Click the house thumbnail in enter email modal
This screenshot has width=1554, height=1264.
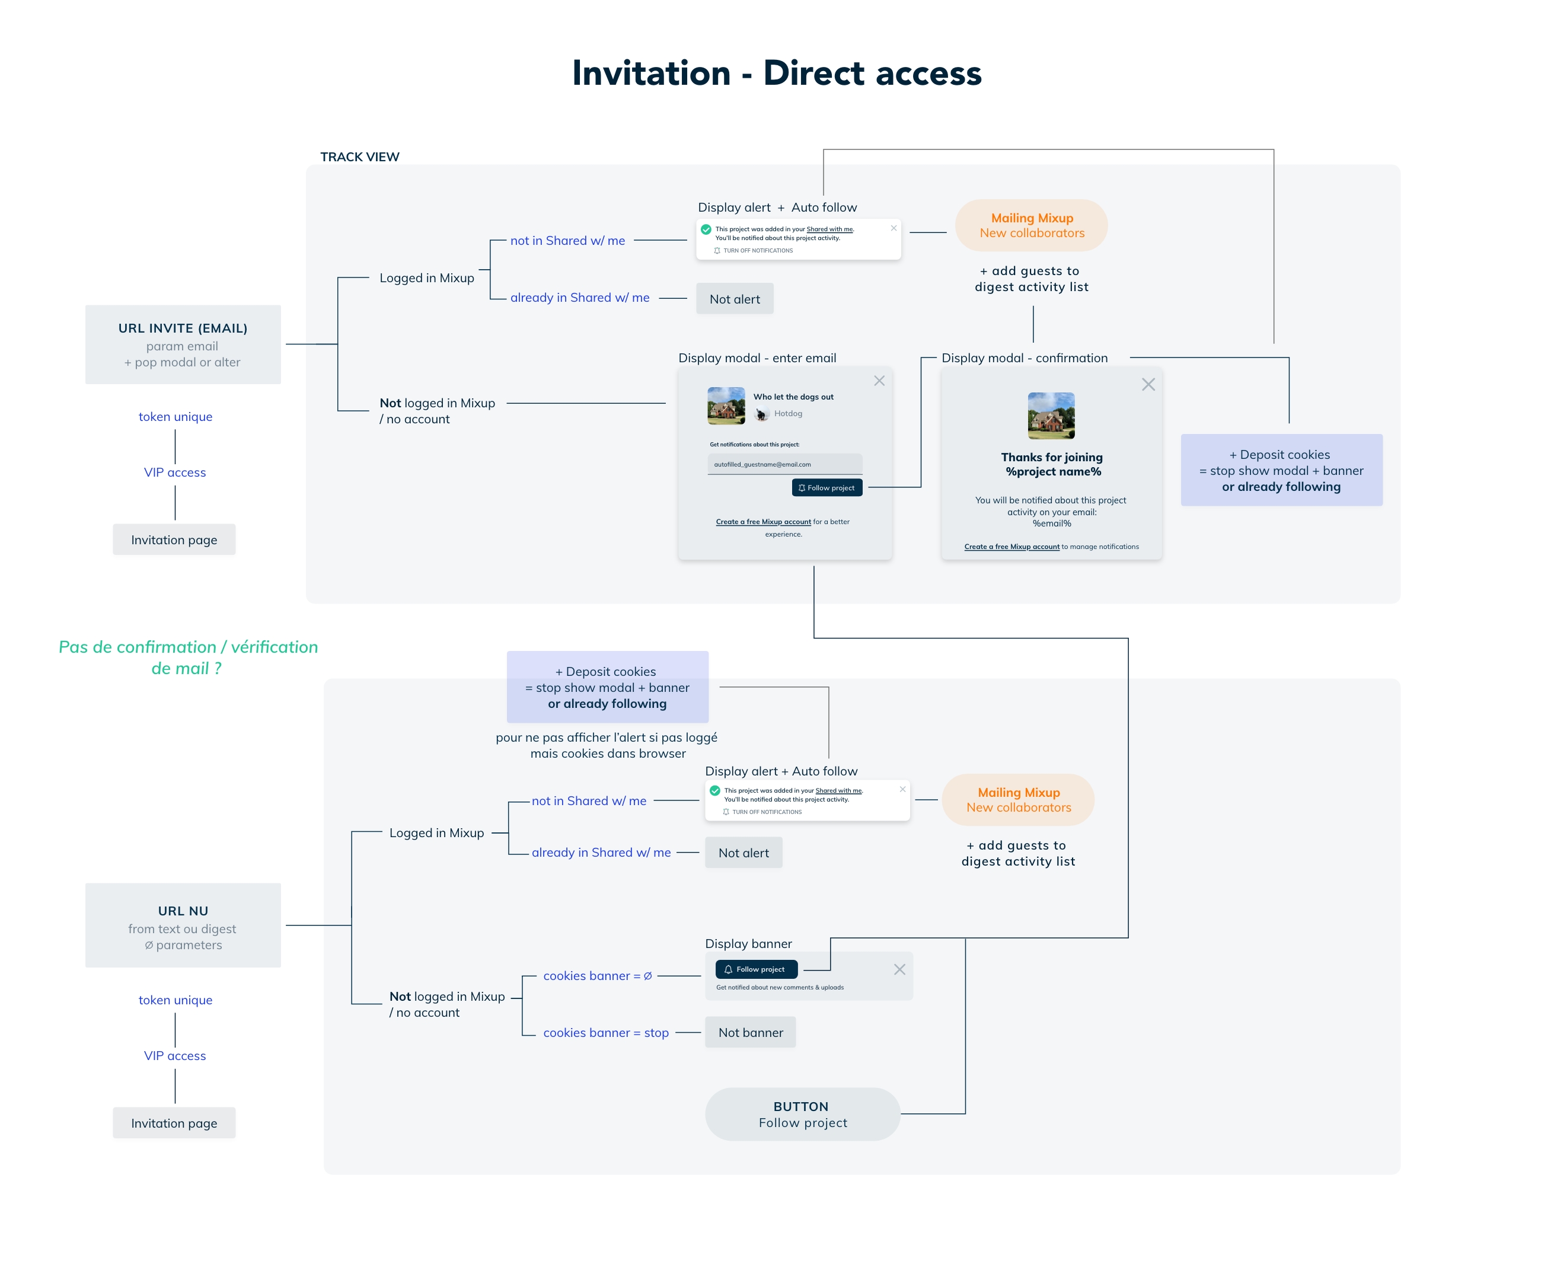point(726,406)
